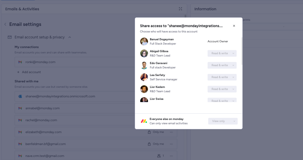The image size is (303, 160).
Task: Click Gmail icon beside annabel@monday.com
Action: tap(20, 108)
